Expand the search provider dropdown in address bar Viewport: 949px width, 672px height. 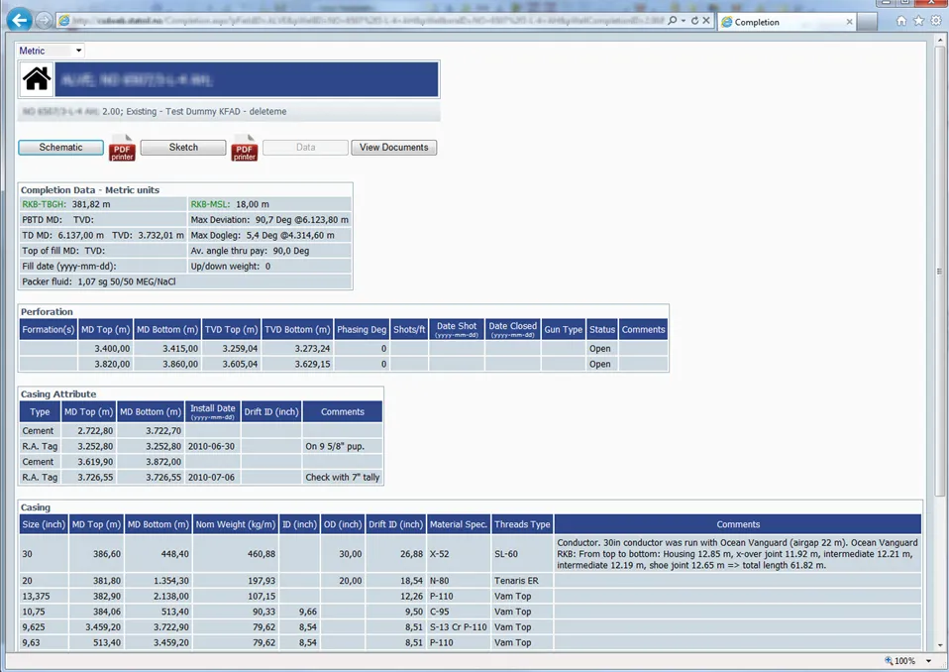pyautogui.click(x=685, y=20)
